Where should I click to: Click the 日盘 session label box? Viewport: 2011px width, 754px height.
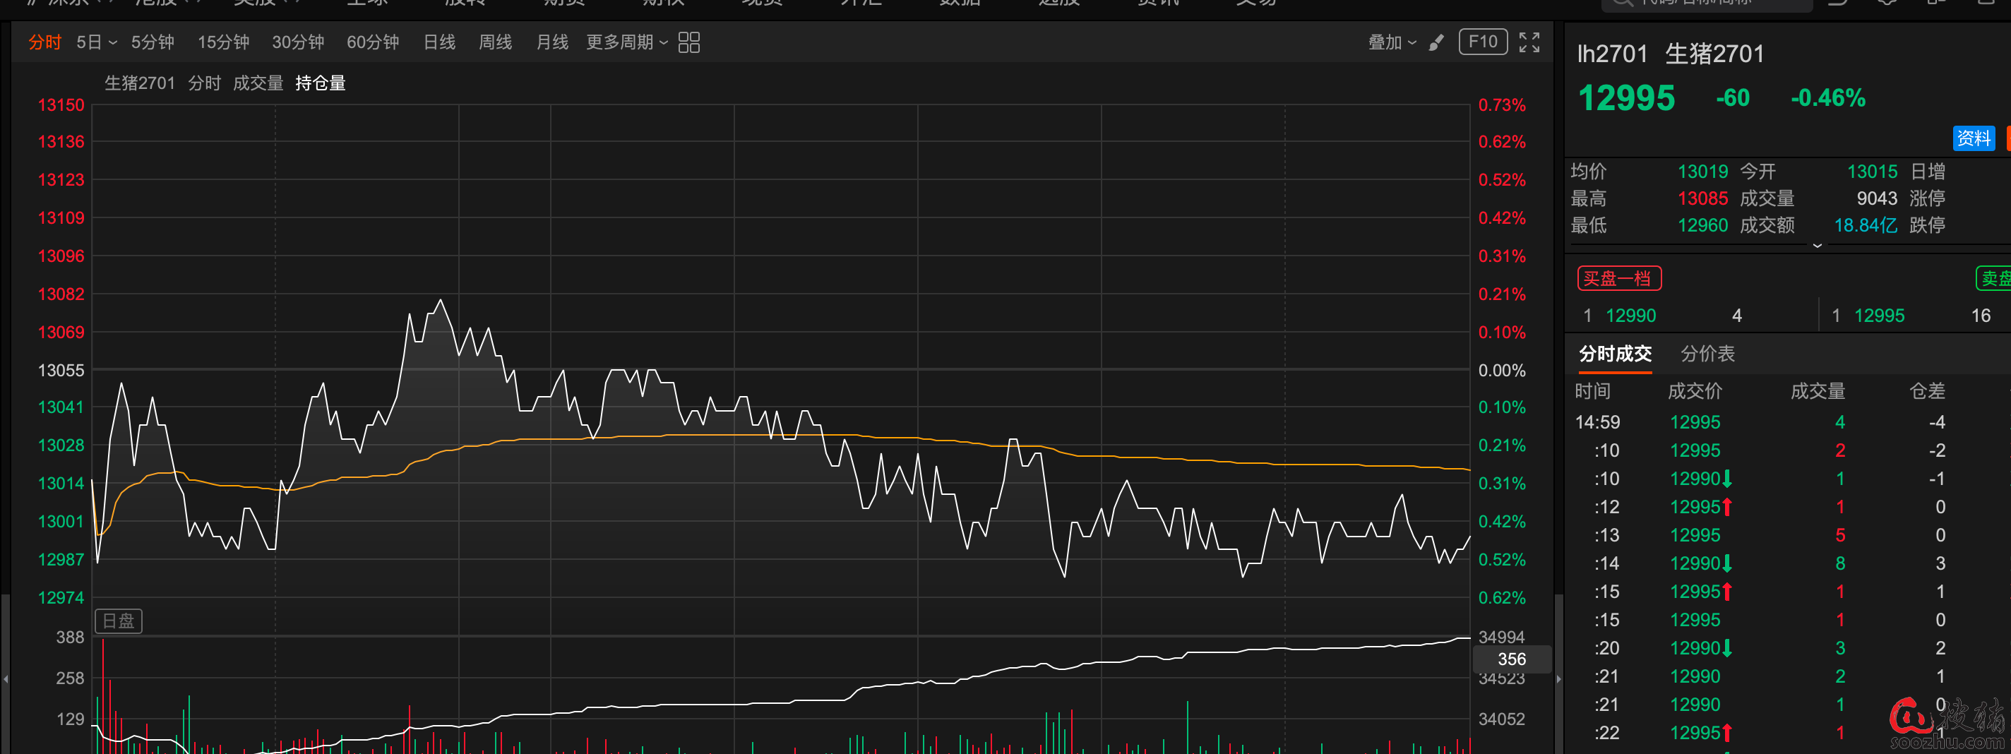click(x=119, y=621)
